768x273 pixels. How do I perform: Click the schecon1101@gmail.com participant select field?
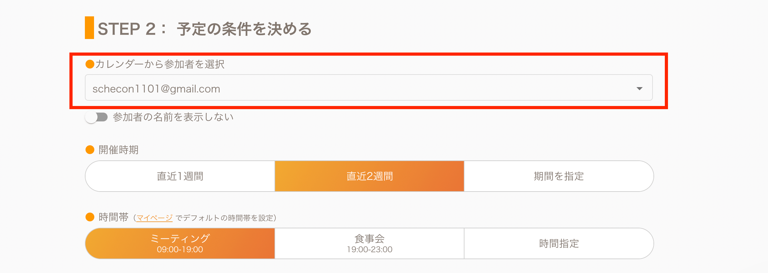click(347, 88)
